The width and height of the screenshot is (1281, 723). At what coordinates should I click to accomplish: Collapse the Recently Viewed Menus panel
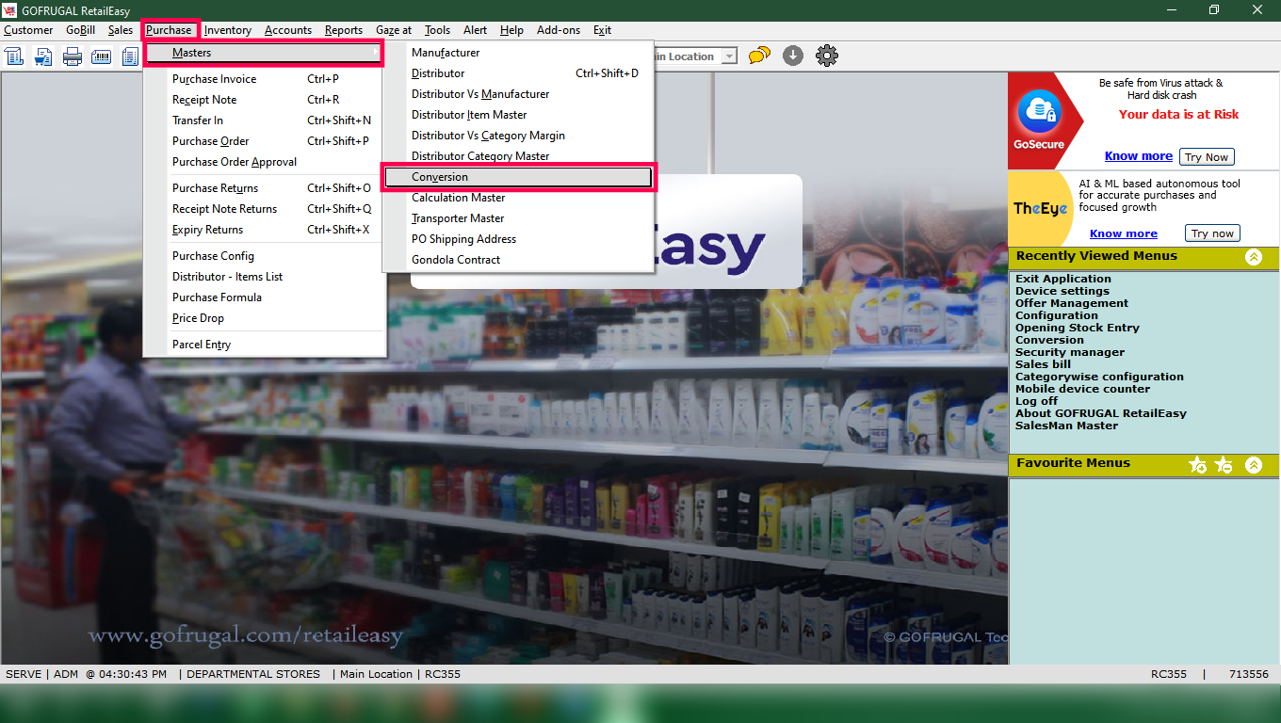1254,257
